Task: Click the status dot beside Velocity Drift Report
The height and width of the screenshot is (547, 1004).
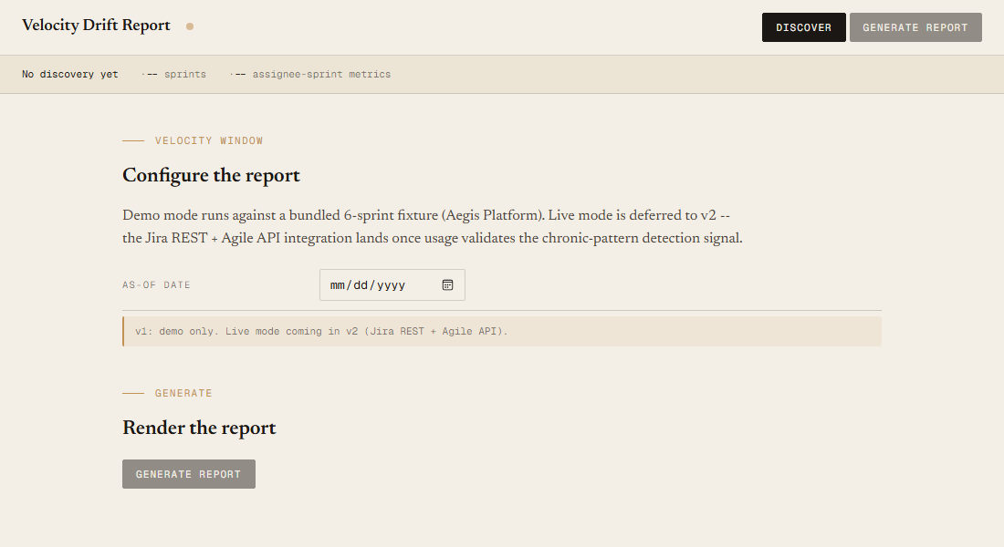Action: [x=190, y=26]
